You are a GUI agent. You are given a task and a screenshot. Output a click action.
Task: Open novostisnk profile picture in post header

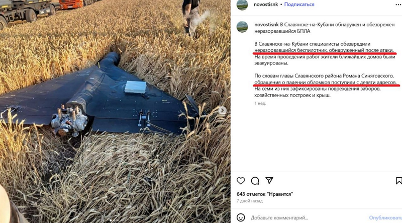(242, 5)
